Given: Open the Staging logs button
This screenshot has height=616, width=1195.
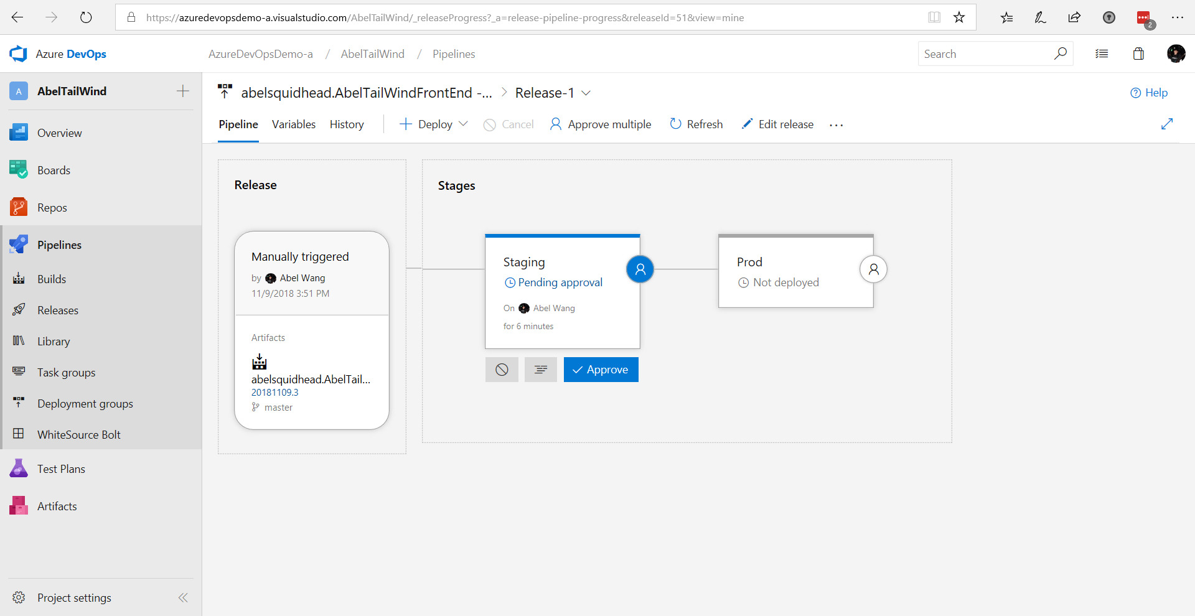Looking at the screenshot, I should 541,370.
